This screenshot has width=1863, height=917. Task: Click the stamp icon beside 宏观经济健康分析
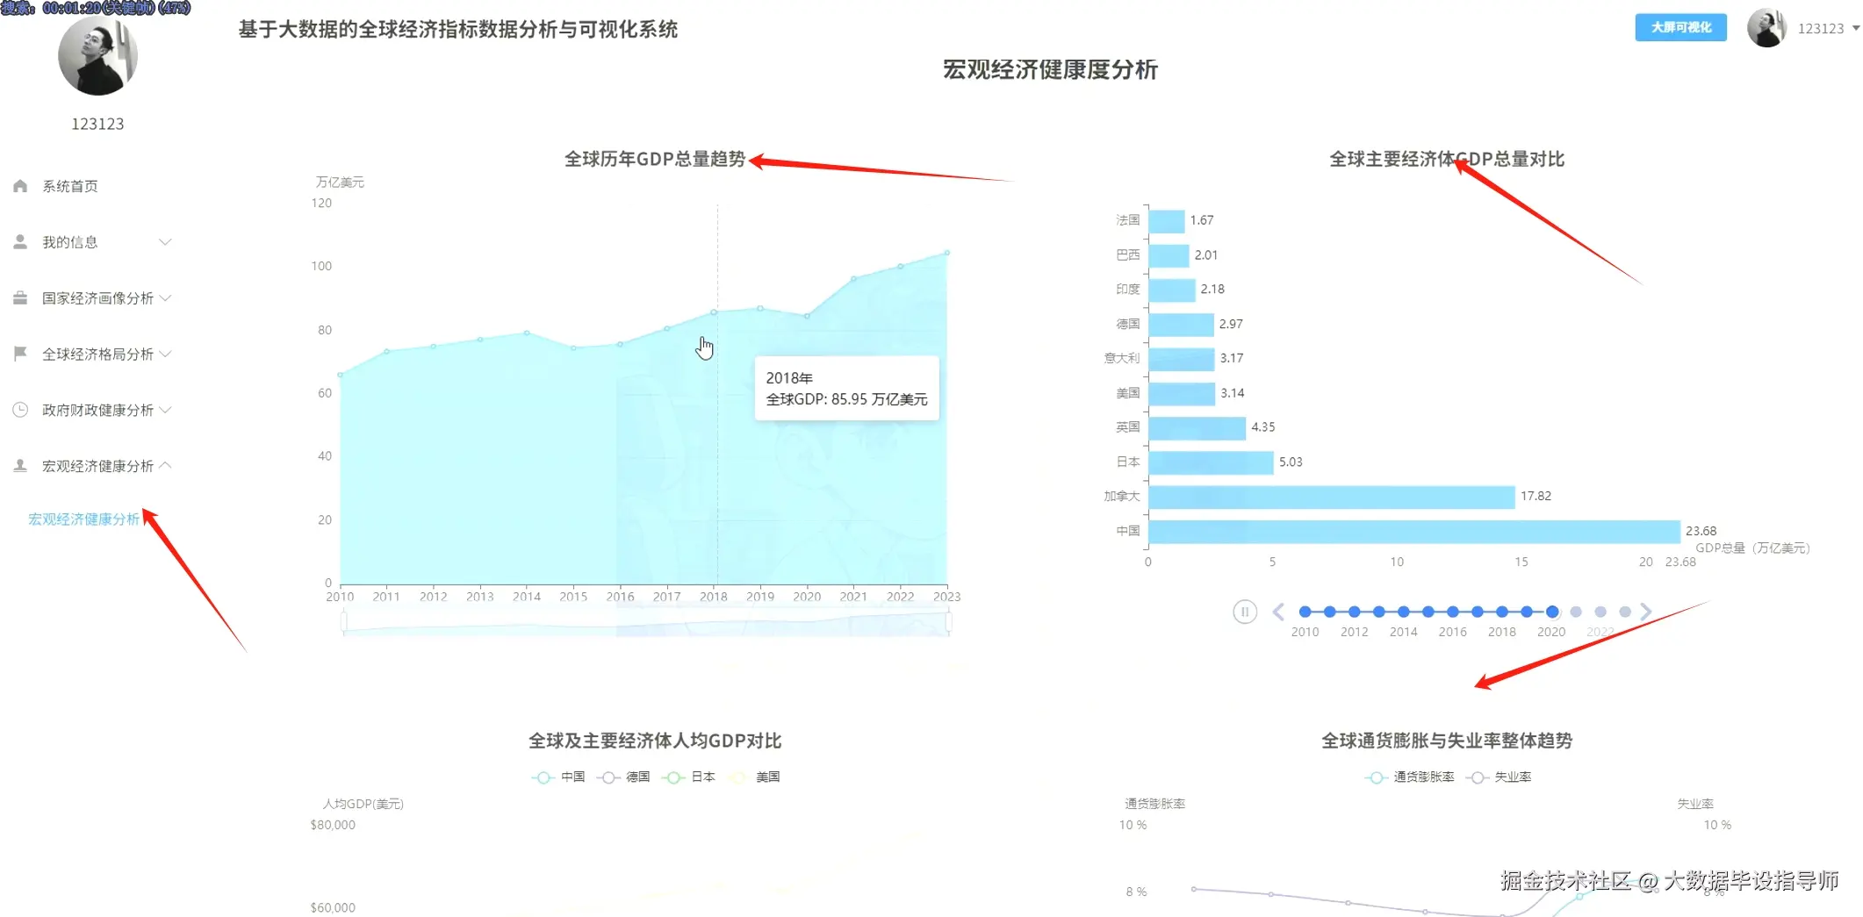point(19,465)
